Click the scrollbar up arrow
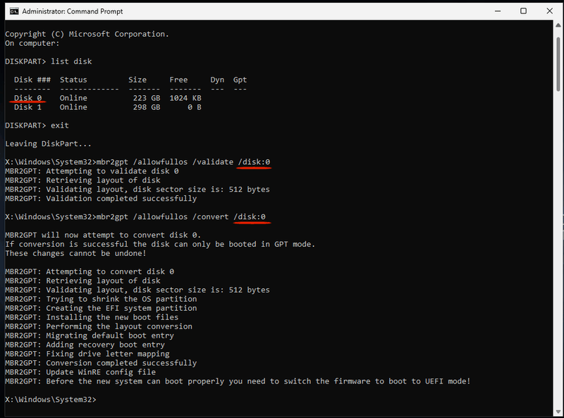 coord(558,25)
